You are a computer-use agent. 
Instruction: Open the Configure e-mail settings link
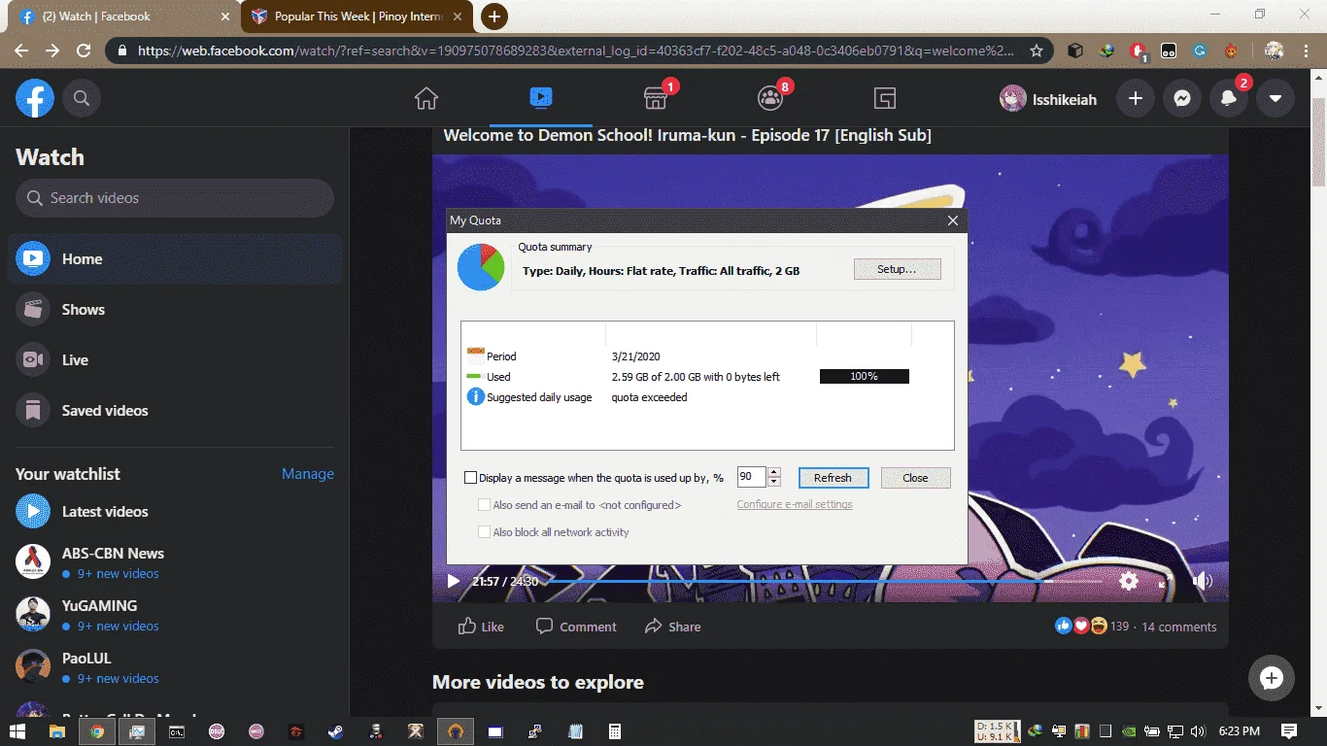point(795,505)
